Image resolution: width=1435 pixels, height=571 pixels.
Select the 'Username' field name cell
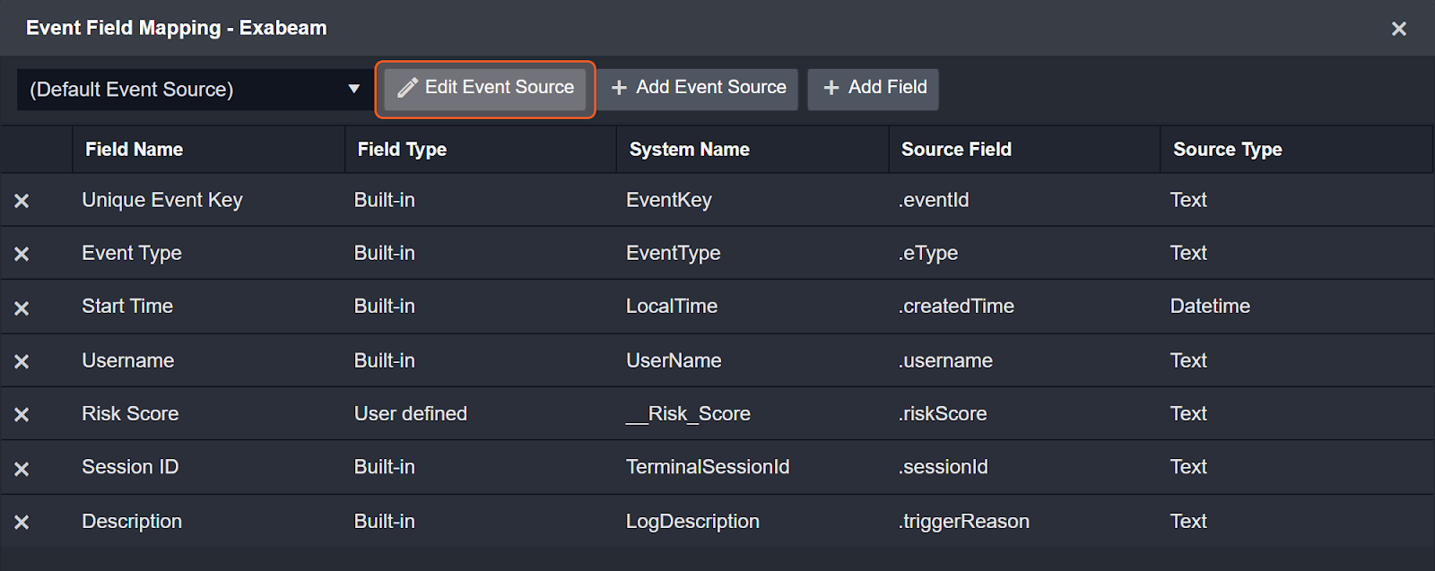click(128, 360)
